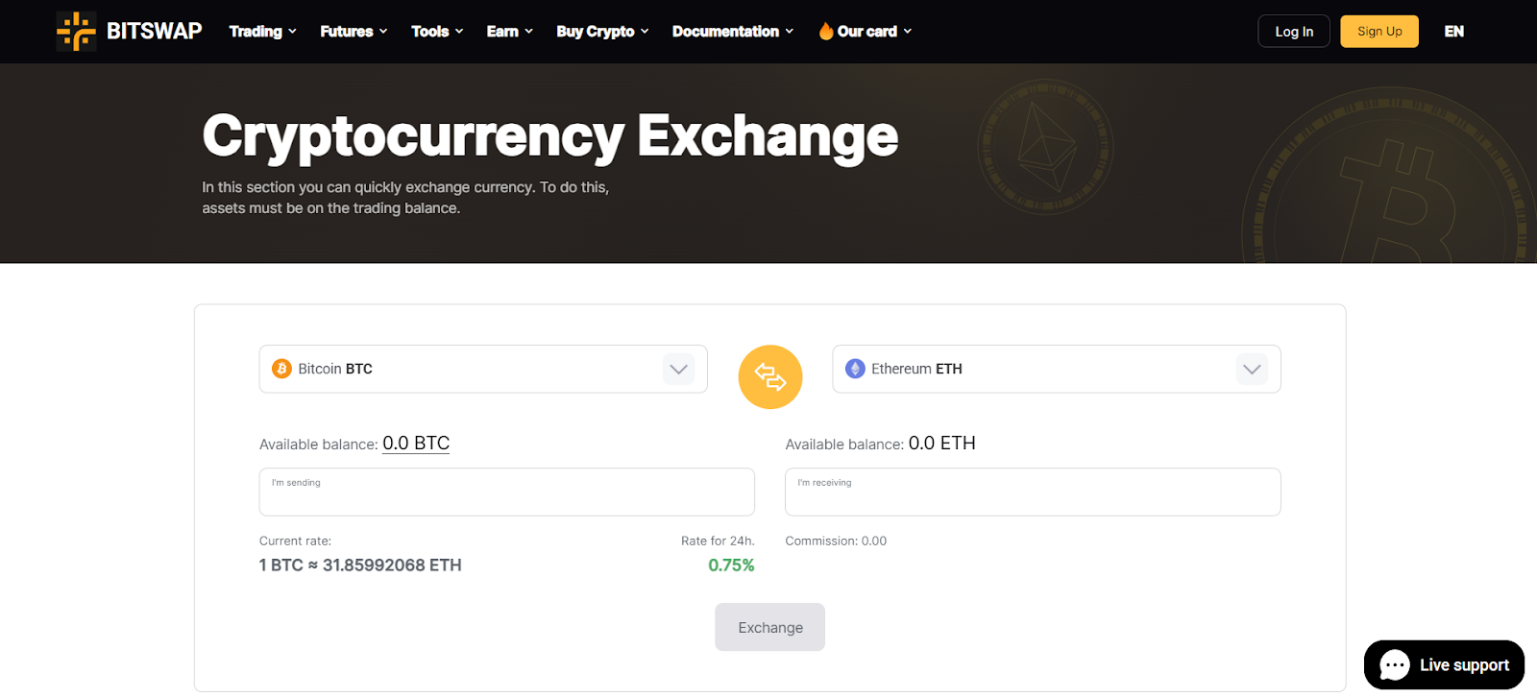The width and height of the screenshot is (1537, 697).
Task: Click the Ethereum coin icon in selector
Action: (855, 369)
